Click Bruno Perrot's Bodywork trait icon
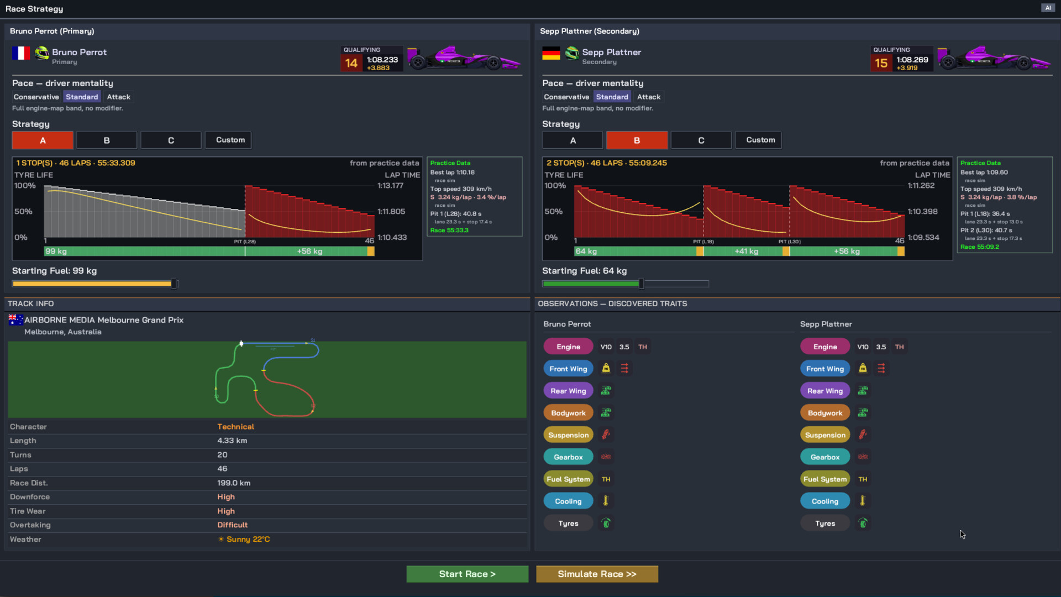The image size is (1061, 597). 606,412
